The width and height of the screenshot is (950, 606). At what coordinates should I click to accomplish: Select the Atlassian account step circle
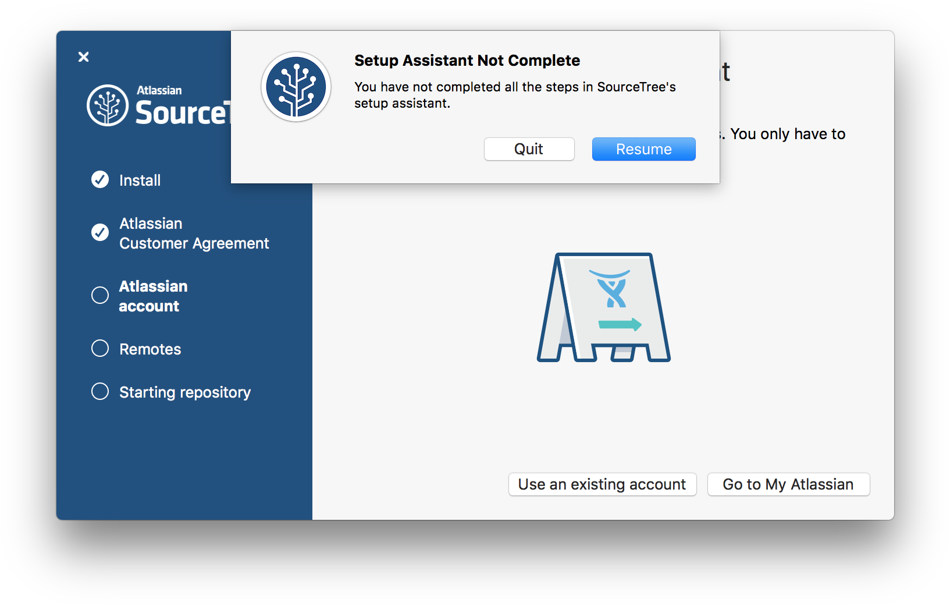100,295
